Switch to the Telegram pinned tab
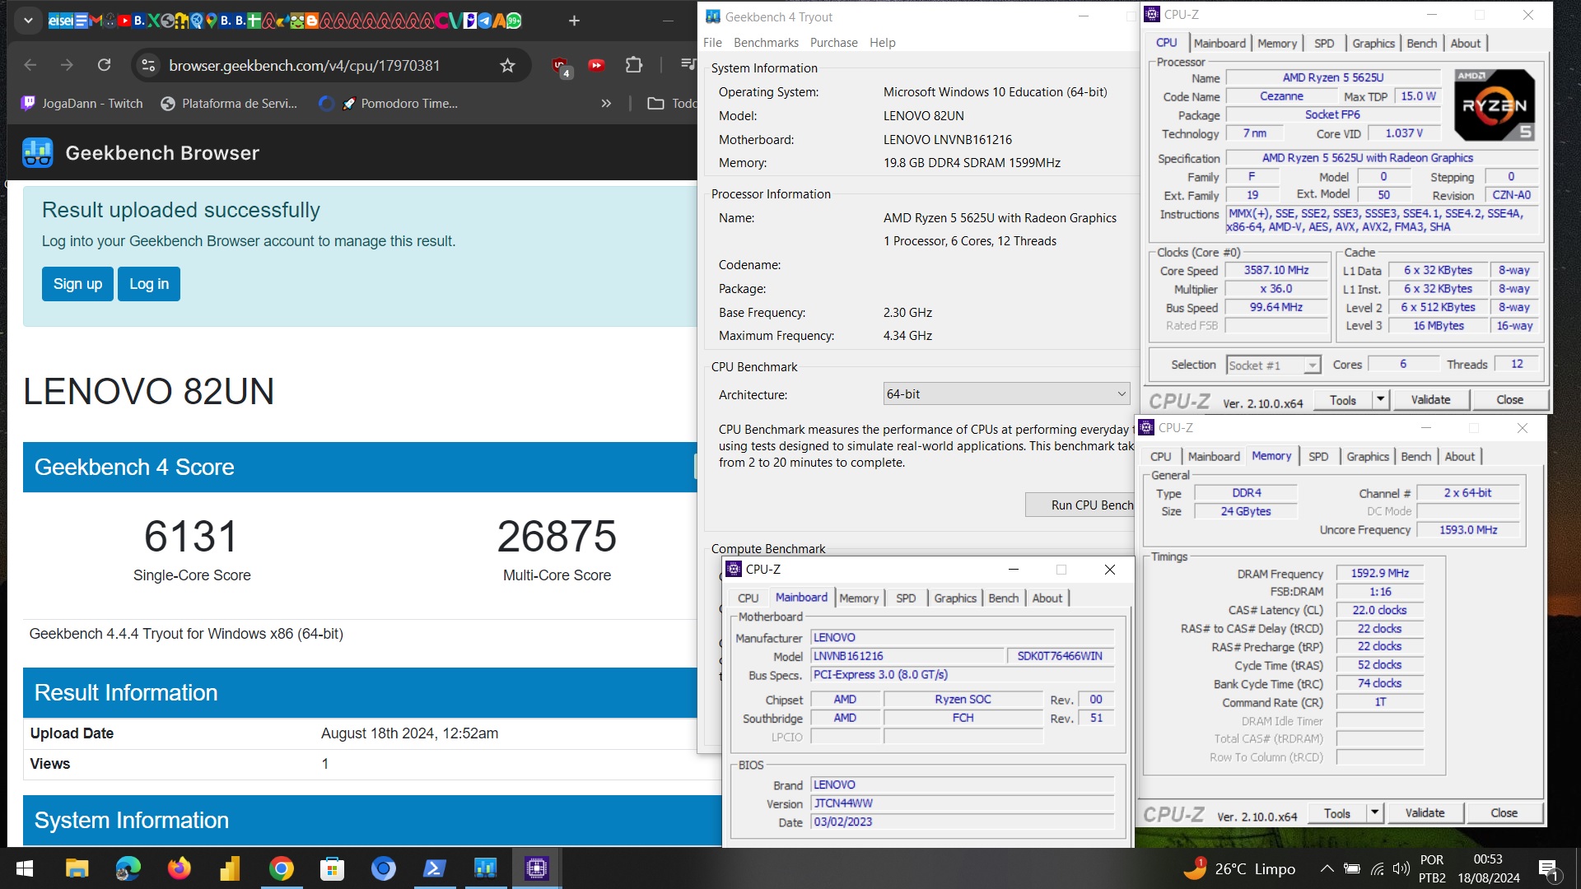The height and width of the screenshot is (889, 1581). point(485,21)
